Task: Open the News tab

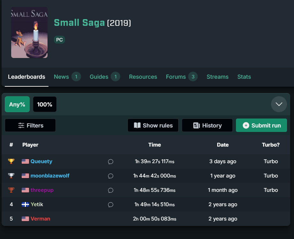Action: pos(67,77)
